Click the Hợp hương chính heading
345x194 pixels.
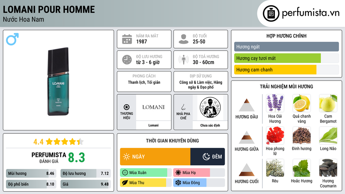tap(286, 36)
